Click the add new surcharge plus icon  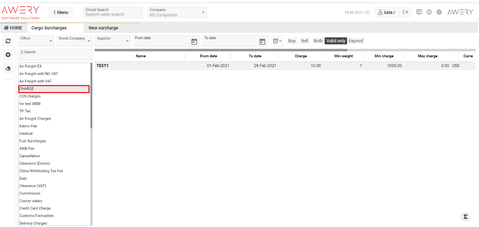coord(8,55)
